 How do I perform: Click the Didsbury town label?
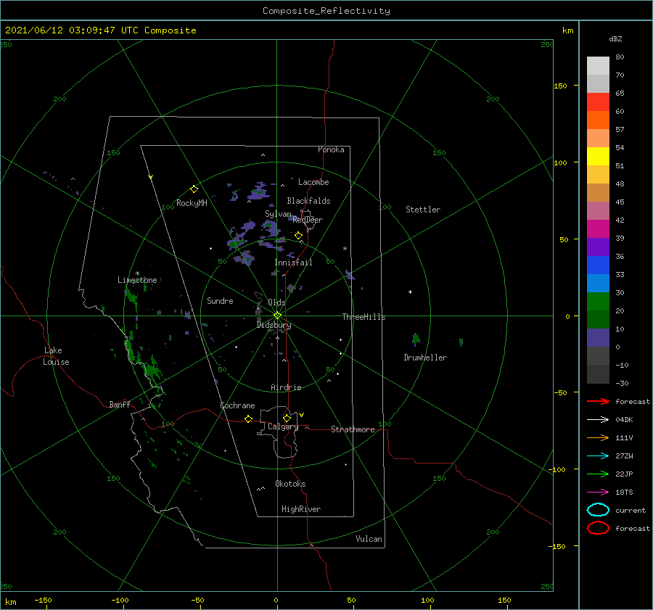(274, 325)
